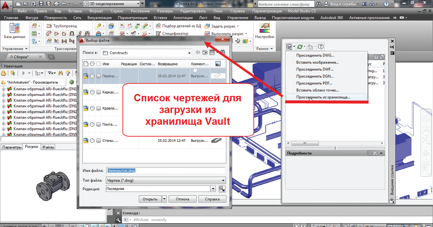The width and height of the screenshot is (433, 227).
Task: Click the list view icon in references panel
Action: pos(376,57)
